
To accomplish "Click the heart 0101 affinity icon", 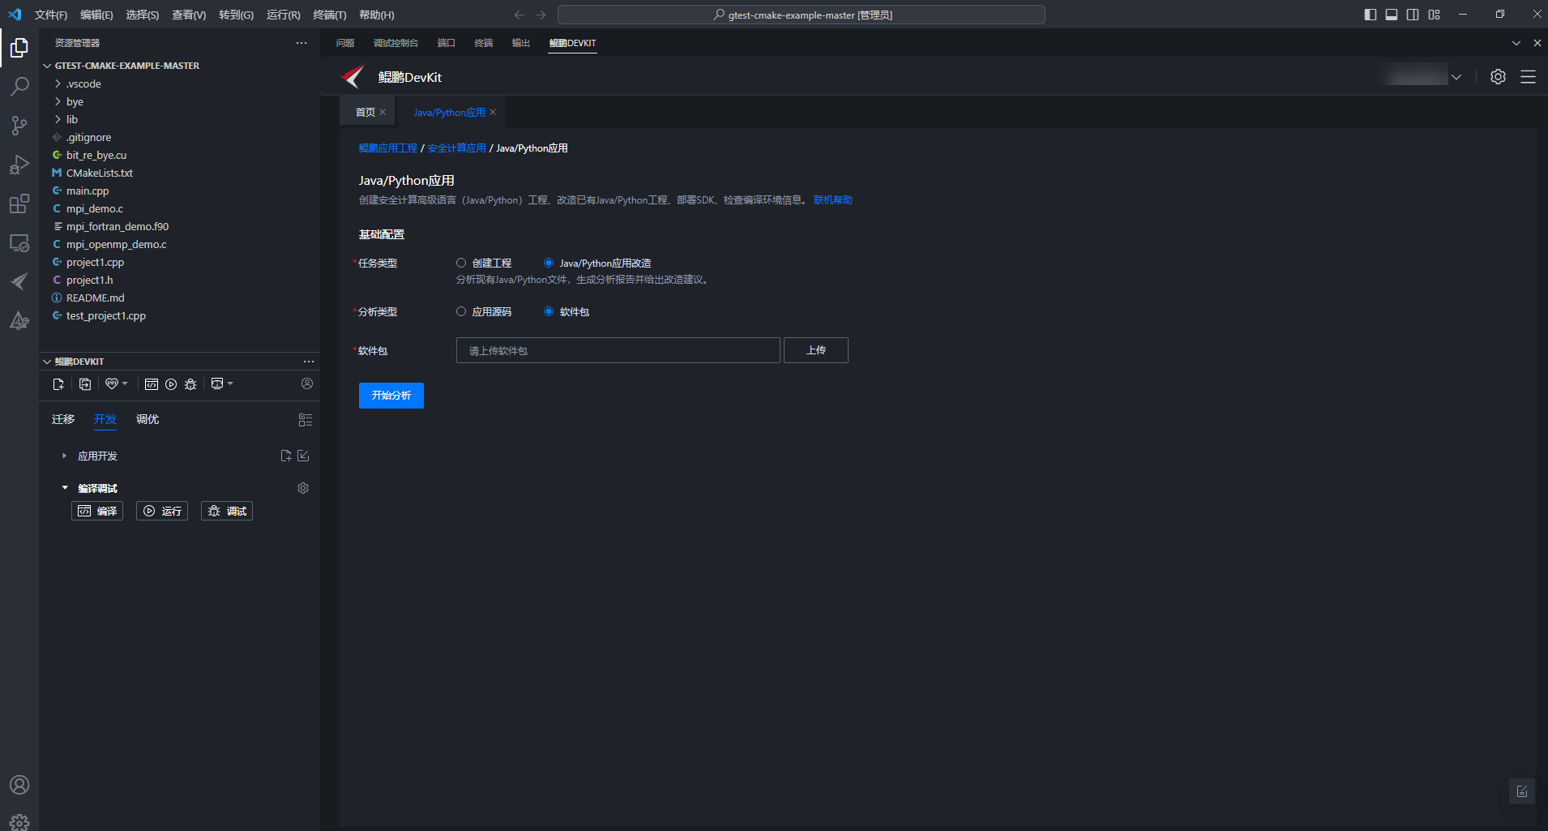I will point(112,383).
